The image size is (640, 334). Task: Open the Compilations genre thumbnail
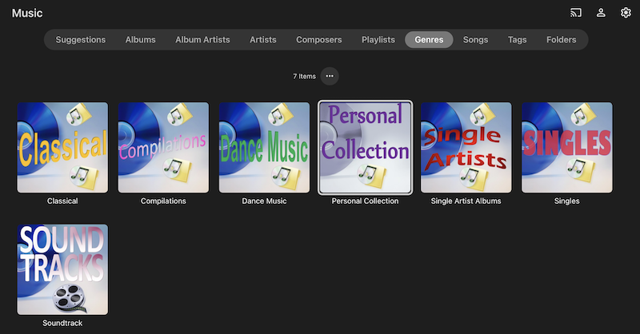[163, 148]
